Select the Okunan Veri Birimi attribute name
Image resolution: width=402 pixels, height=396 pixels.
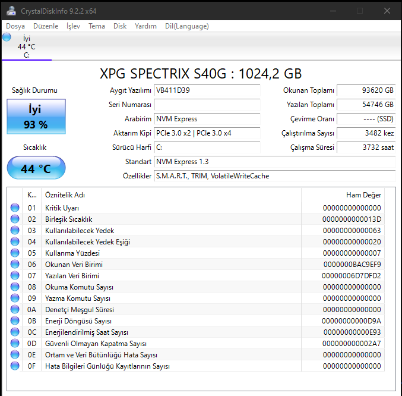(74, 265)
